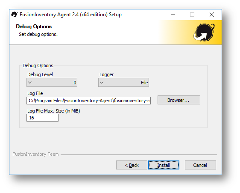Minimize the Setup window

[x=173, y=15]
